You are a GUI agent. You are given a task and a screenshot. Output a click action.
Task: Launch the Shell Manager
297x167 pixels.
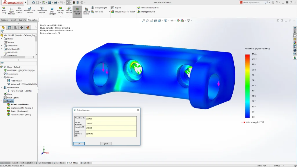pyautogui.click(x=52, y=11)
